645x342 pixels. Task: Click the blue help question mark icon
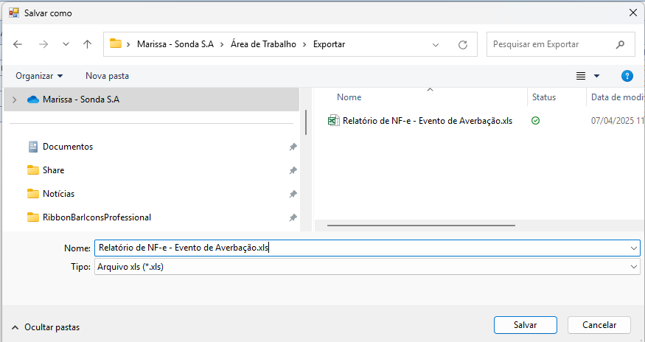click(x=627, y=76)
